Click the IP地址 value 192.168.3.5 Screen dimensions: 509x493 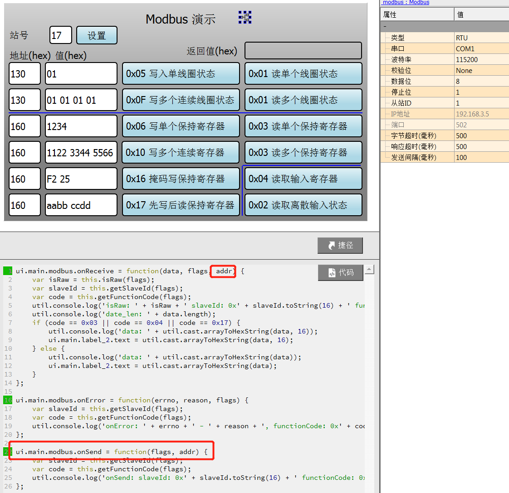(x=482, y=114)
